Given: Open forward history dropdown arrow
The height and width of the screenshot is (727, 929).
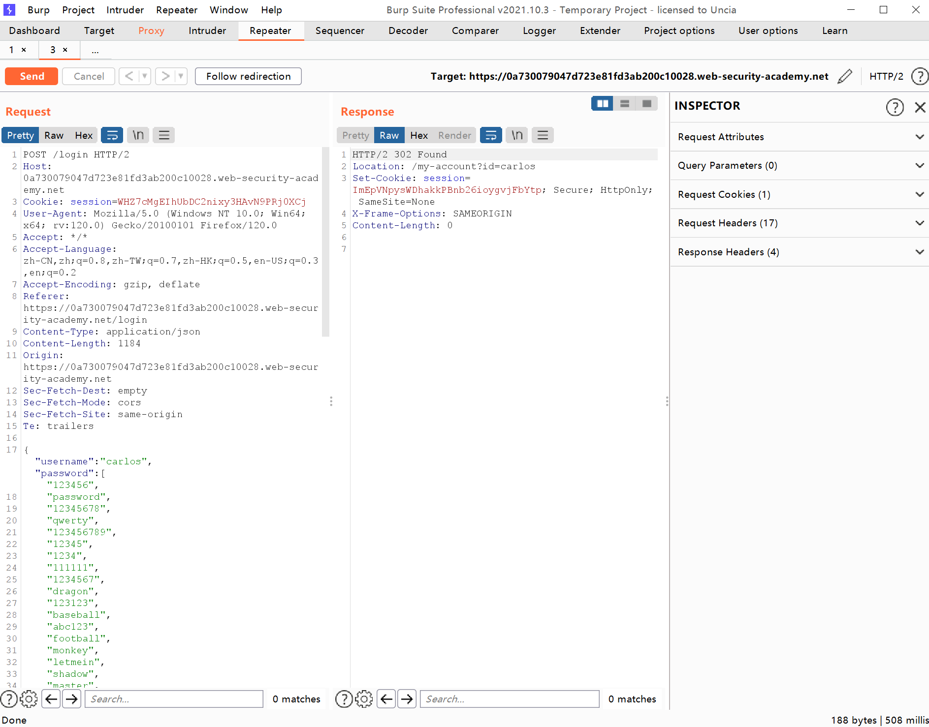Looking at the screenshot, I should 181,76.
